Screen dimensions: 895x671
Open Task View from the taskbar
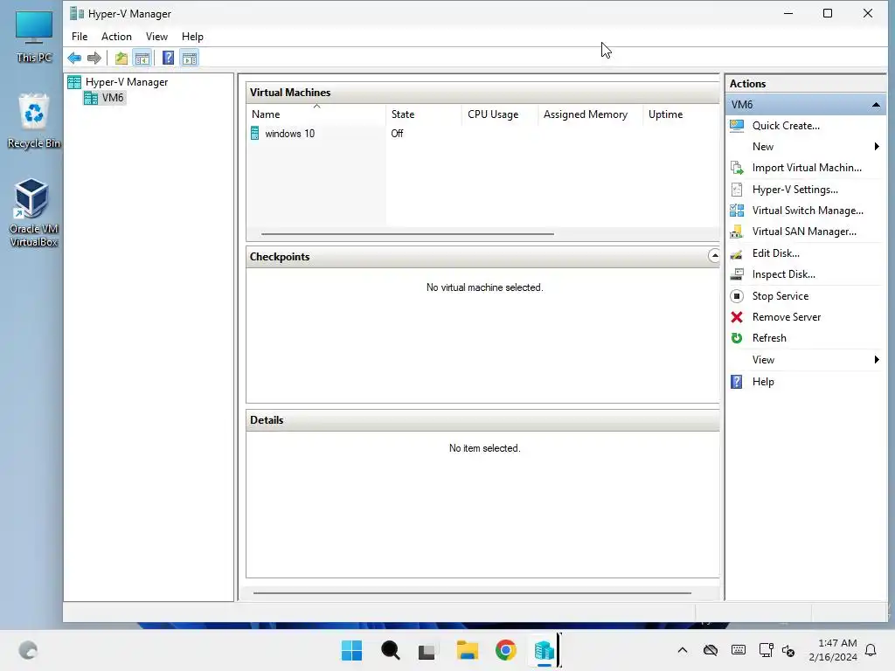(427, 651)
